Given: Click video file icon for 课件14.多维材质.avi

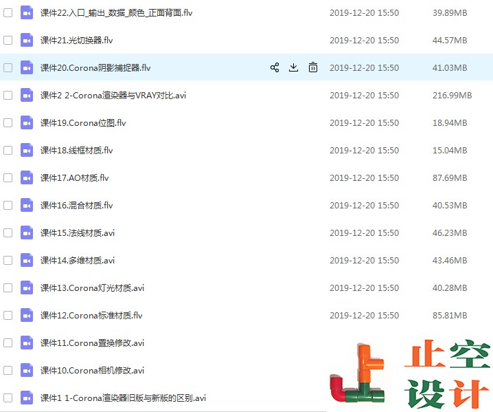Looking at the screenshot, I should (x=27, y=260).
